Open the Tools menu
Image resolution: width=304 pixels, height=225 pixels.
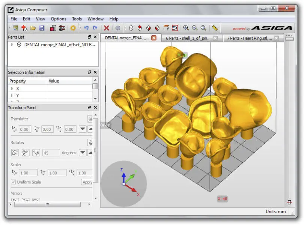77,19
